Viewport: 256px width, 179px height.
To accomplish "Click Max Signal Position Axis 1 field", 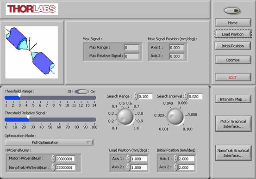I will click(176, 48).
